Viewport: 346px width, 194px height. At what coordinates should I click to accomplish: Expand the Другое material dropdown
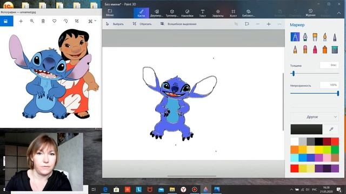point(315,117)
